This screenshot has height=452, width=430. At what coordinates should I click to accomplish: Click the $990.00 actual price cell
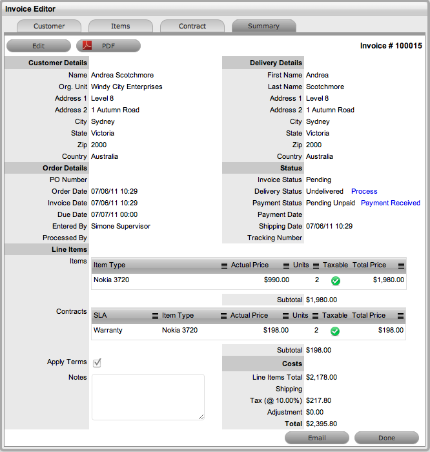pos(276,280)
